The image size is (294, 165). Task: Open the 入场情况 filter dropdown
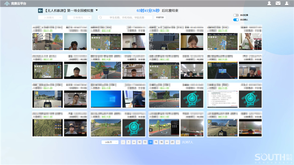[x=50, y=18]
